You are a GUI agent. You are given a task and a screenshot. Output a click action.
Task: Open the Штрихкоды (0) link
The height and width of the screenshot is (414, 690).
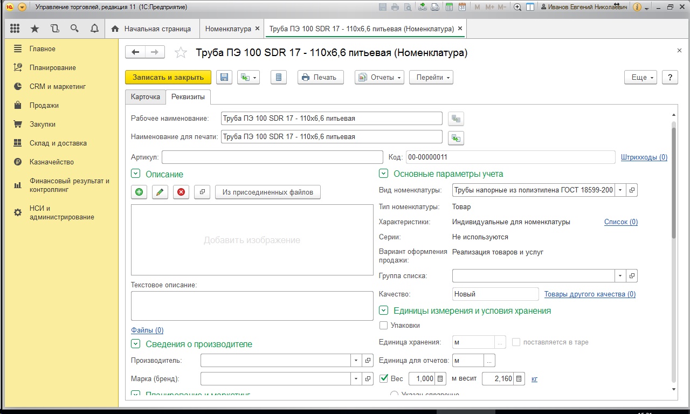[x=644, y=157]
